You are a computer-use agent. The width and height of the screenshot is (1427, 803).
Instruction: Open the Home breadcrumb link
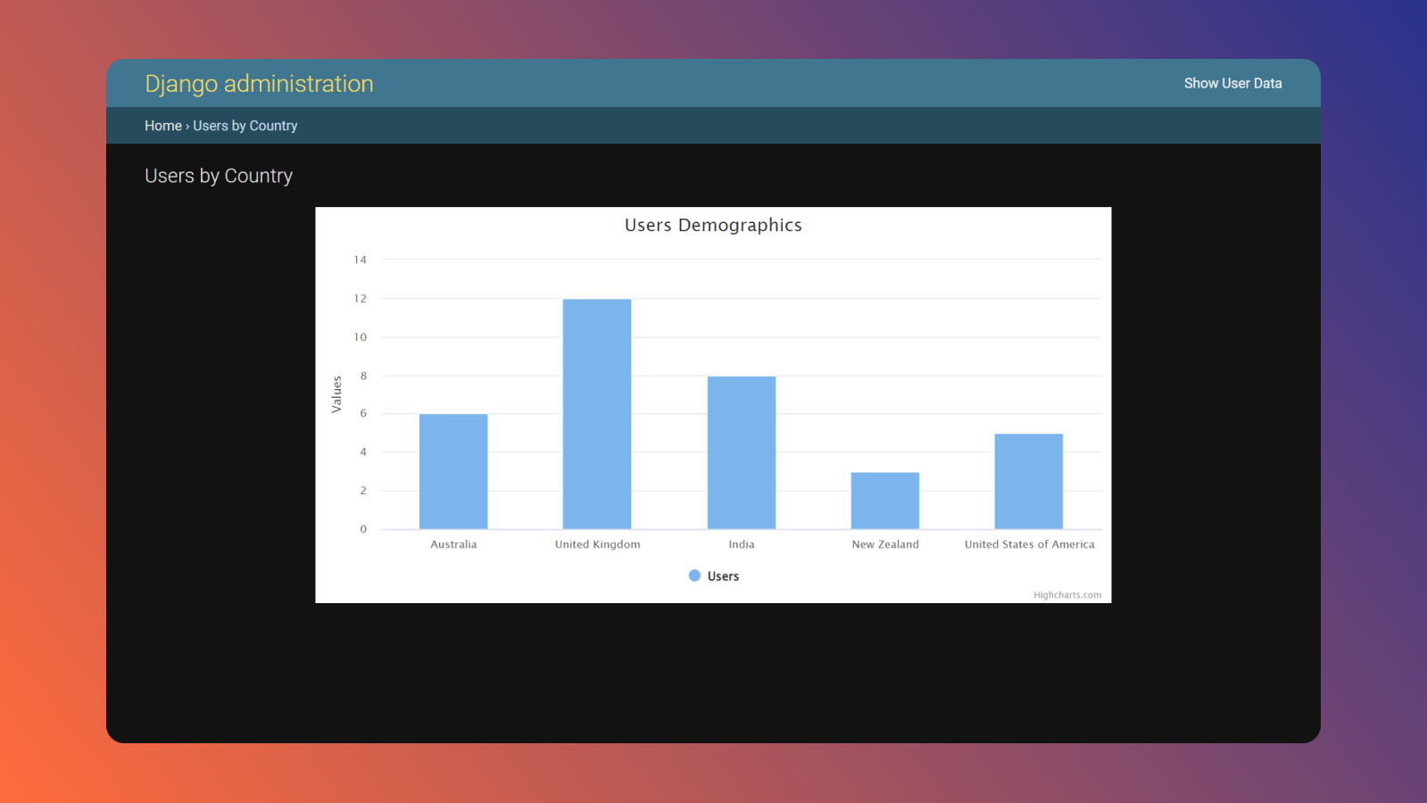(163, 126)
